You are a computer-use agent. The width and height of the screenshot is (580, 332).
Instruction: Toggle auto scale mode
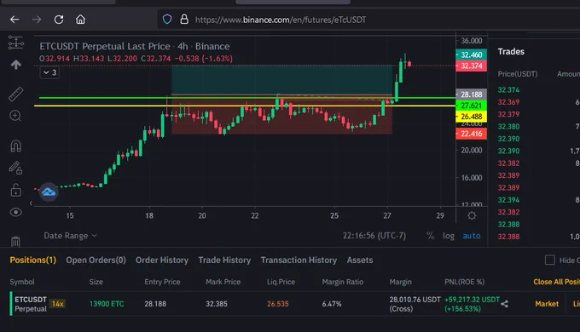coord(471,236)
